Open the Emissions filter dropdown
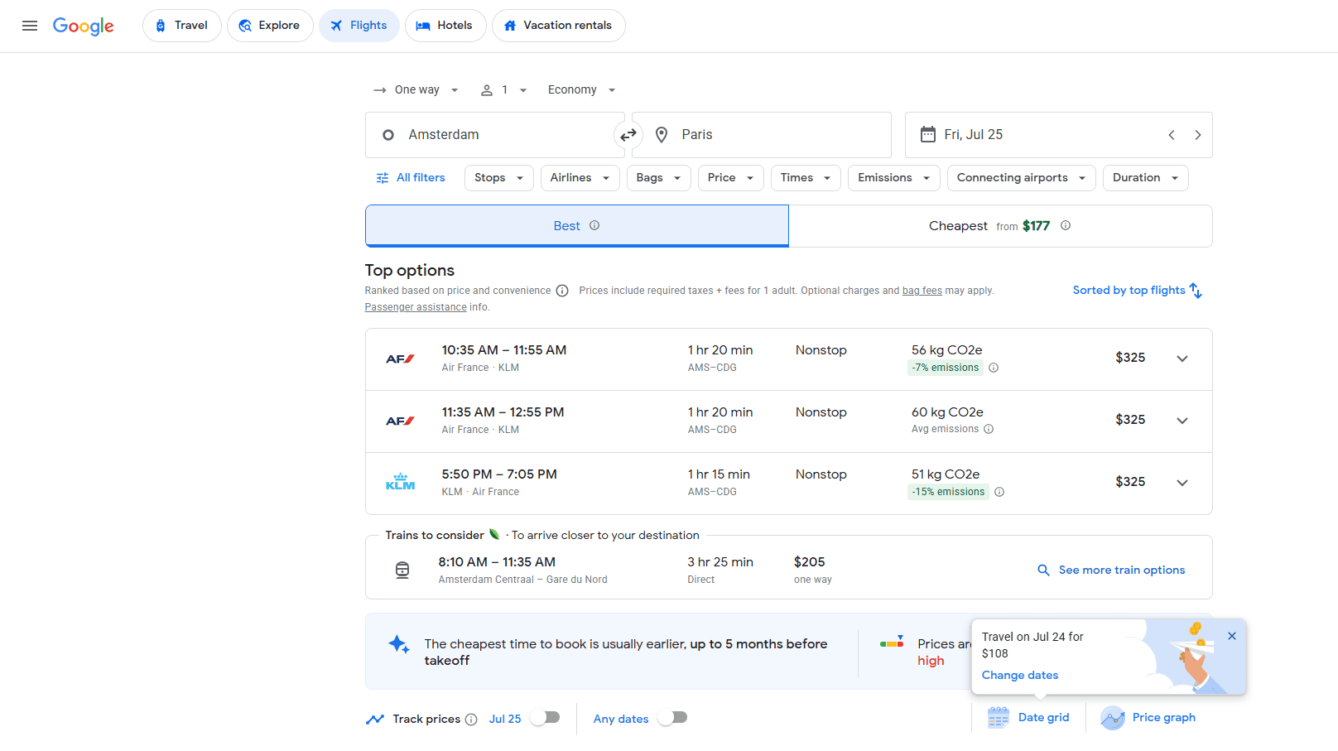 (894, 178)
